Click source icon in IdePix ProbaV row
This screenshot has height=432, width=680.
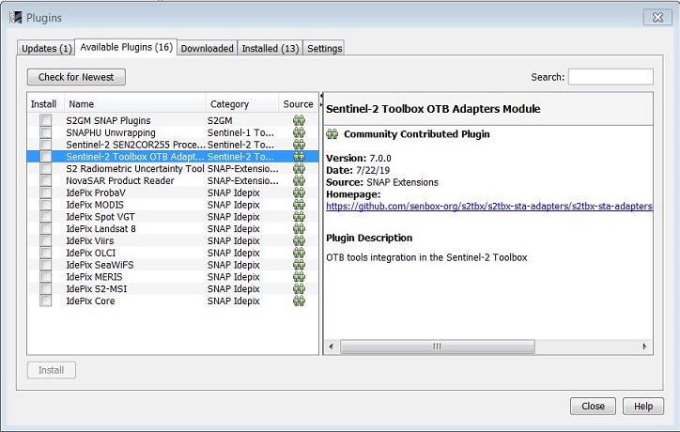(x=299, y=193)
